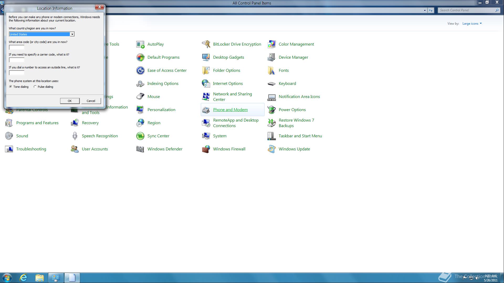
Task: Click RemoteApp and Desktop Connections link
Action: (236, 123)
